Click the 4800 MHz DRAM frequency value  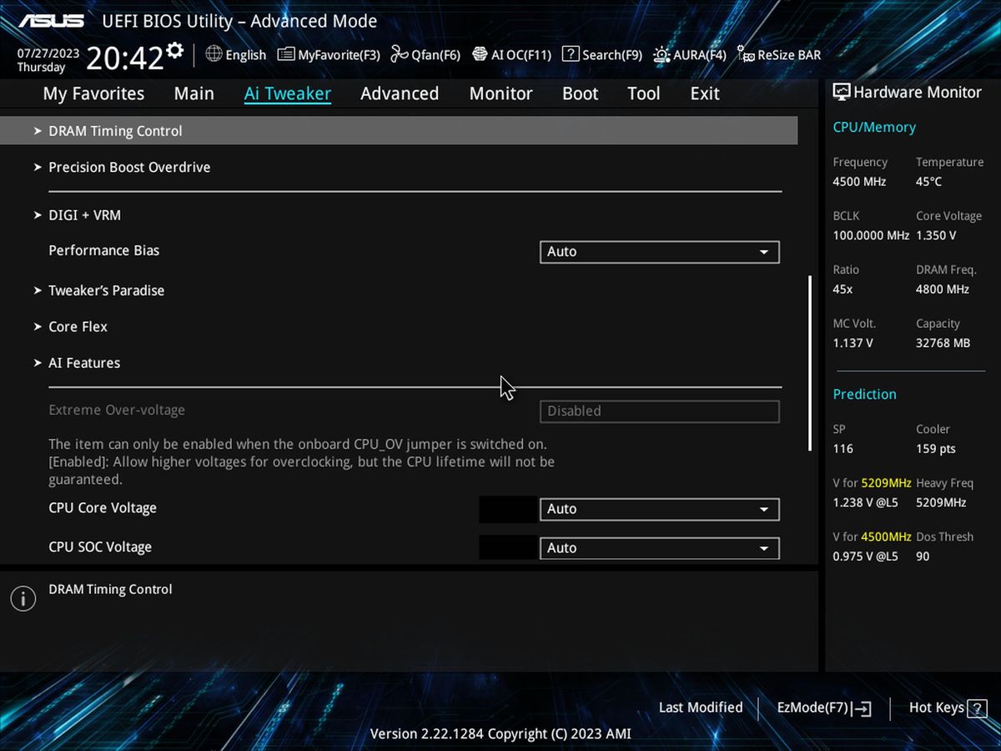[943, 290]
